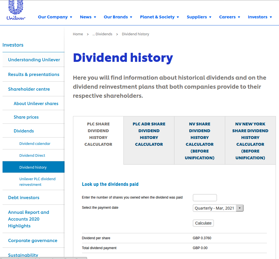Switch to NV Share Dividend History Calculator tab

[200, 141]
